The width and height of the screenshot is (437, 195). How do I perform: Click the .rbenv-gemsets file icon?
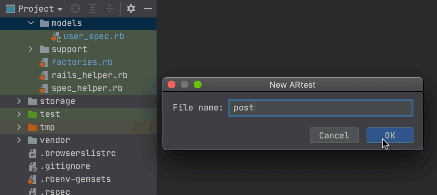click(32, 179)
